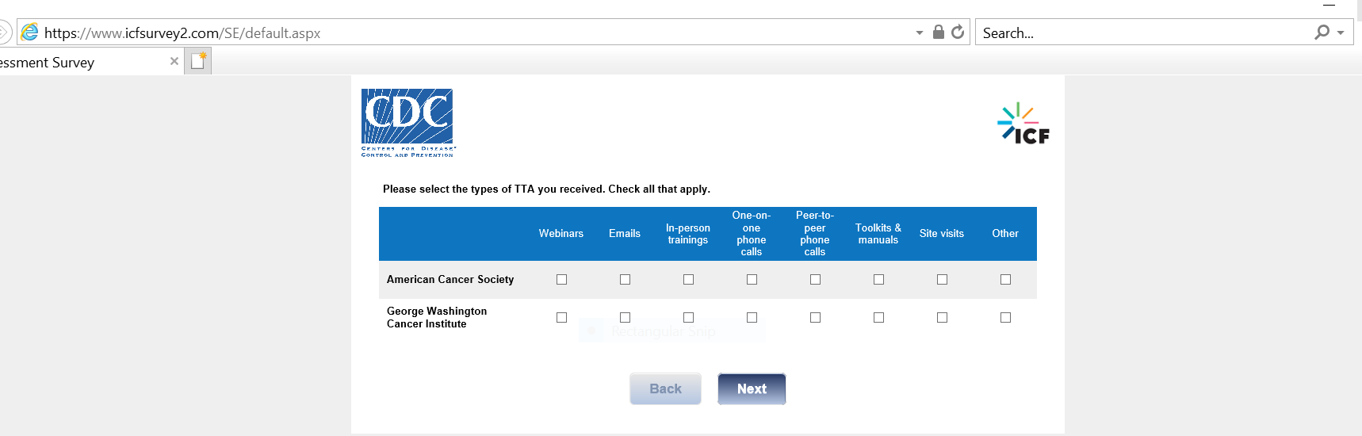Click the refresh page icon
This screenshot has width=1362, height=436.
958,32
